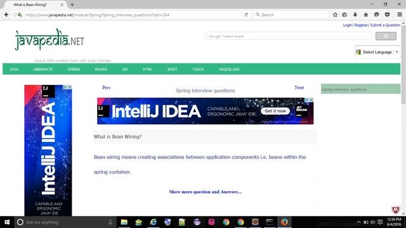Click the Google Custom Search box
Viewport: 406px width, 228px height.
[x=289, y=36]
